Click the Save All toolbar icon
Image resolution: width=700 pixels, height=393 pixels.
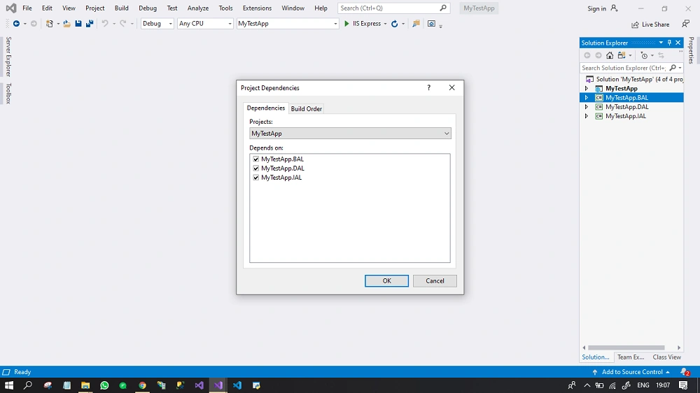point(90,24)
